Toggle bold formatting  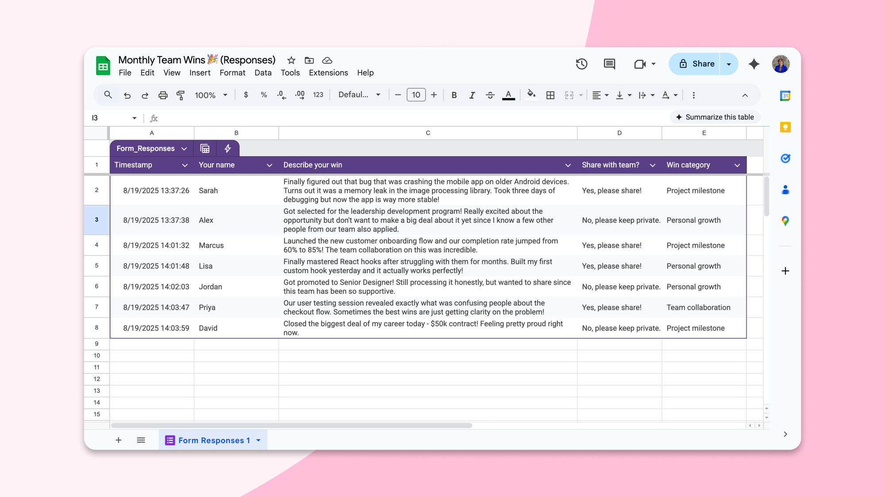(454, 95)
